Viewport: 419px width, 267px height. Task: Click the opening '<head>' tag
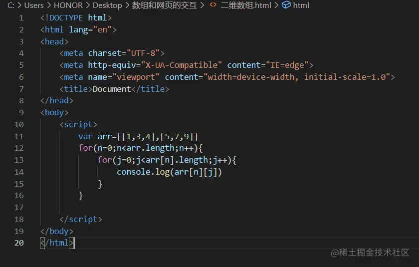coord(54,42)
